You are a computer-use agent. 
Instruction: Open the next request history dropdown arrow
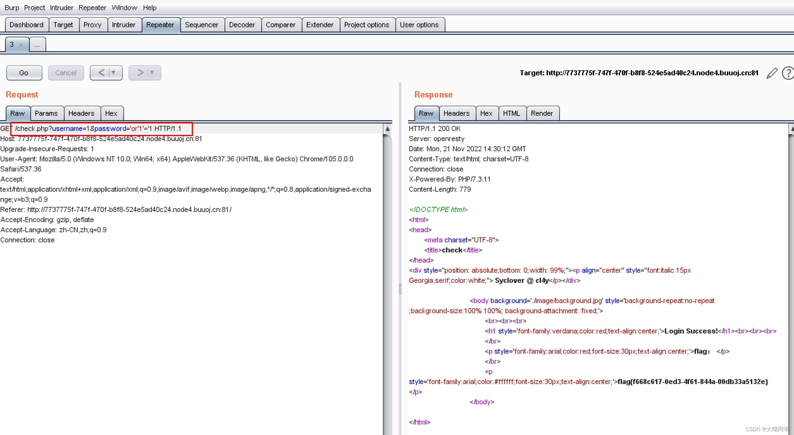(152, 73)
